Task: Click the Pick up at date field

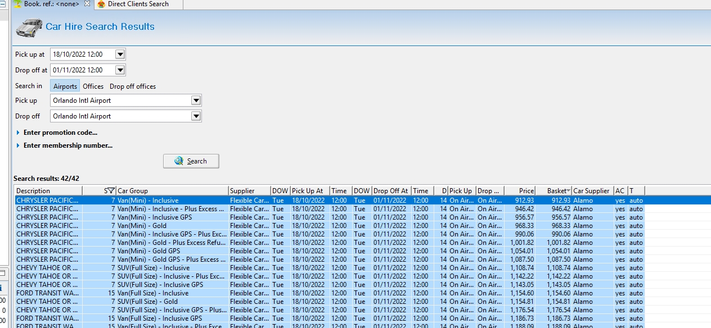Action: click(82, 54)
